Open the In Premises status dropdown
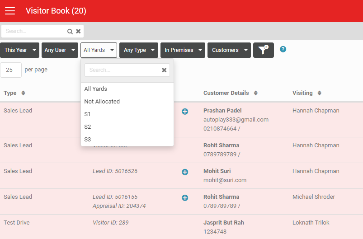363x239 pixels. (x=183, y=50)
